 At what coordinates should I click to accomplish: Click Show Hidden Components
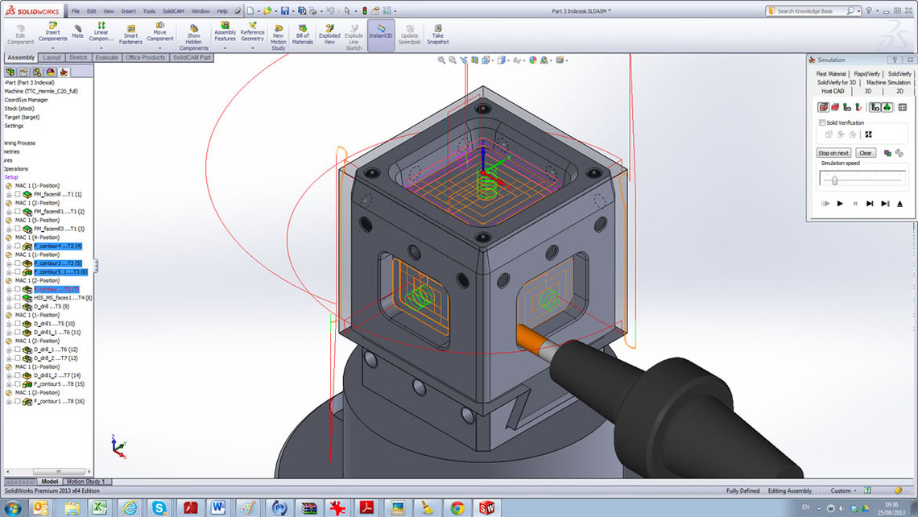coord(194,37)
